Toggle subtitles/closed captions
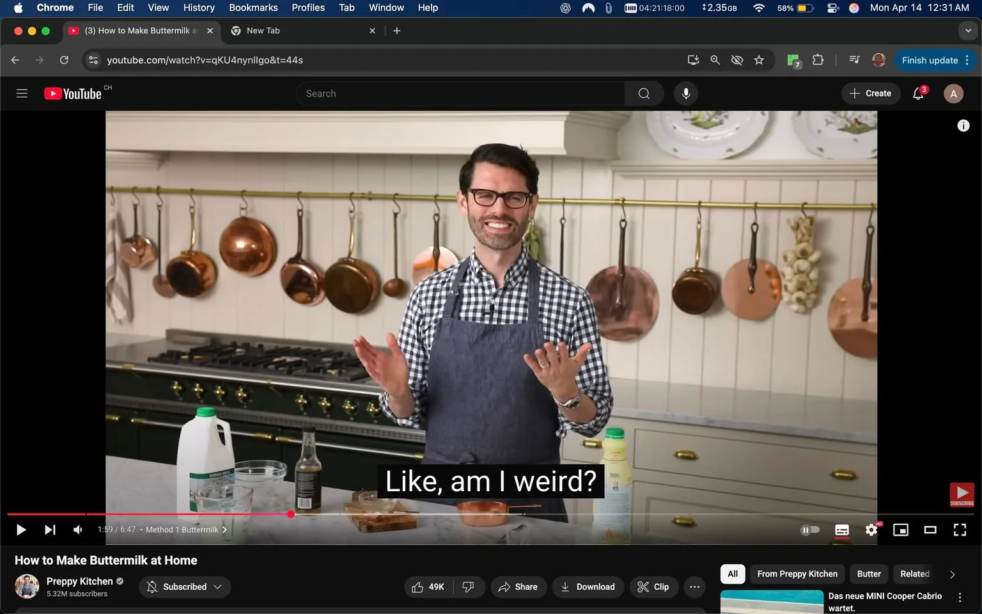982x614 pixels. [x=842, y=530]
